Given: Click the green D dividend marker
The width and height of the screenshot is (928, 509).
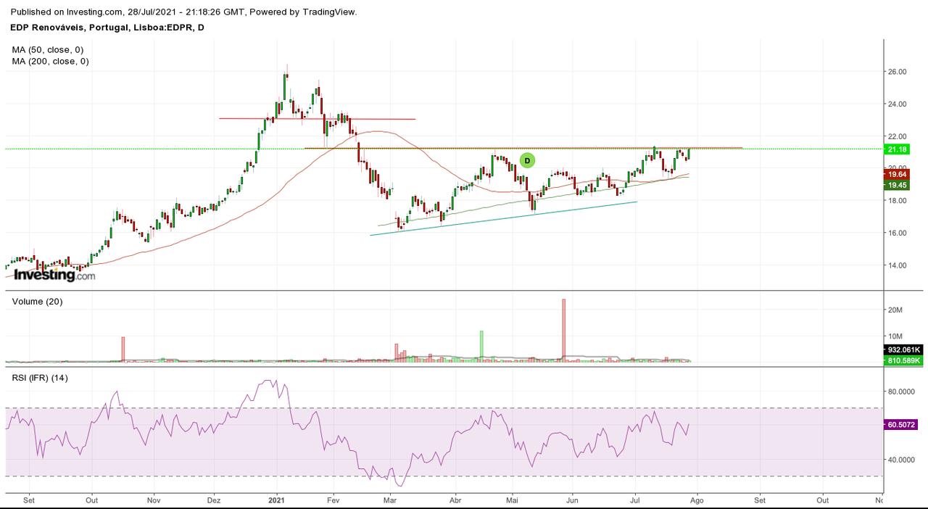Looking at the screenshot, I should (527, 160).
